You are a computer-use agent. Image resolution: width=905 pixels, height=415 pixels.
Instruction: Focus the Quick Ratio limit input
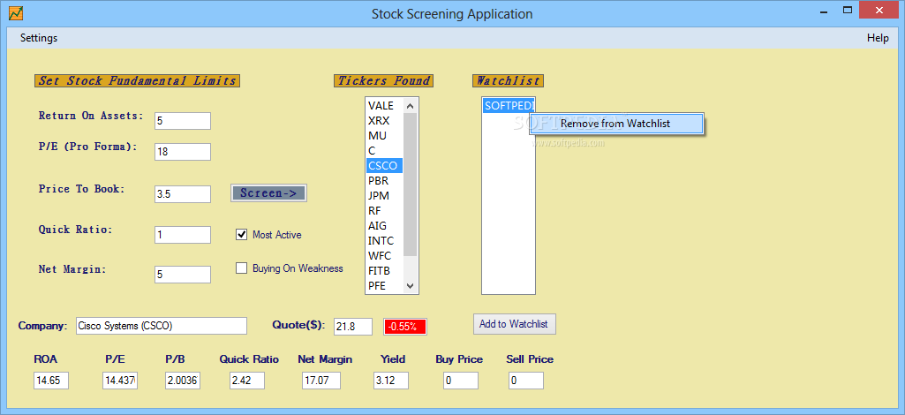(x=183, y=235)
